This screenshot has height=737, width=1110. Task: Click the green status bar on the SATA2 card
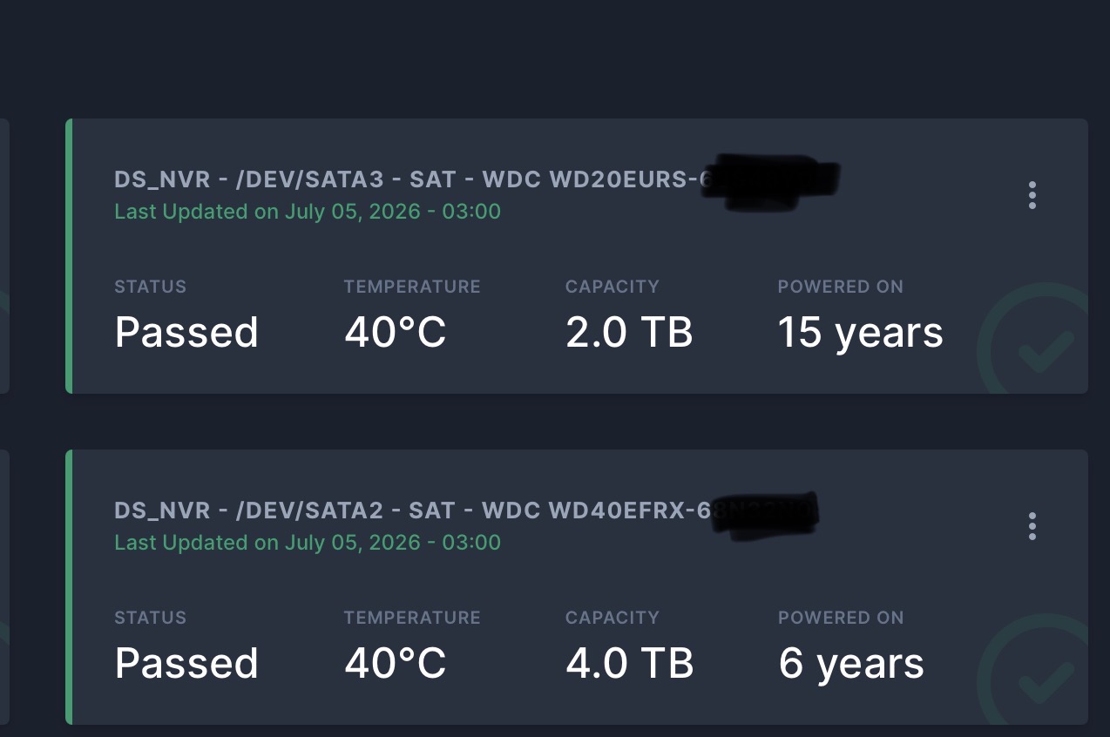click(x=69, y=587)
